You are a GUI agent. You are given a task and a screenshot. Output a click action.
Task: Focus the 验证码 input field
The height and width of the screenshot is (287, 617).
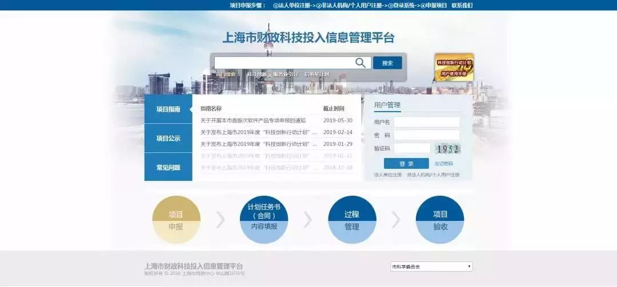(412, 148)
